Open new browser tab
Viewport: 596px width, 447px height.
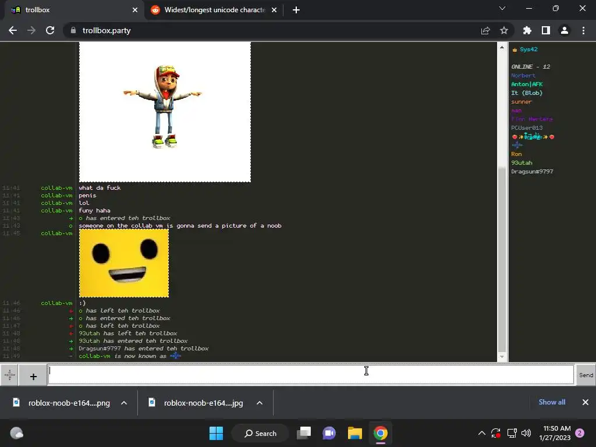(296, 10)
